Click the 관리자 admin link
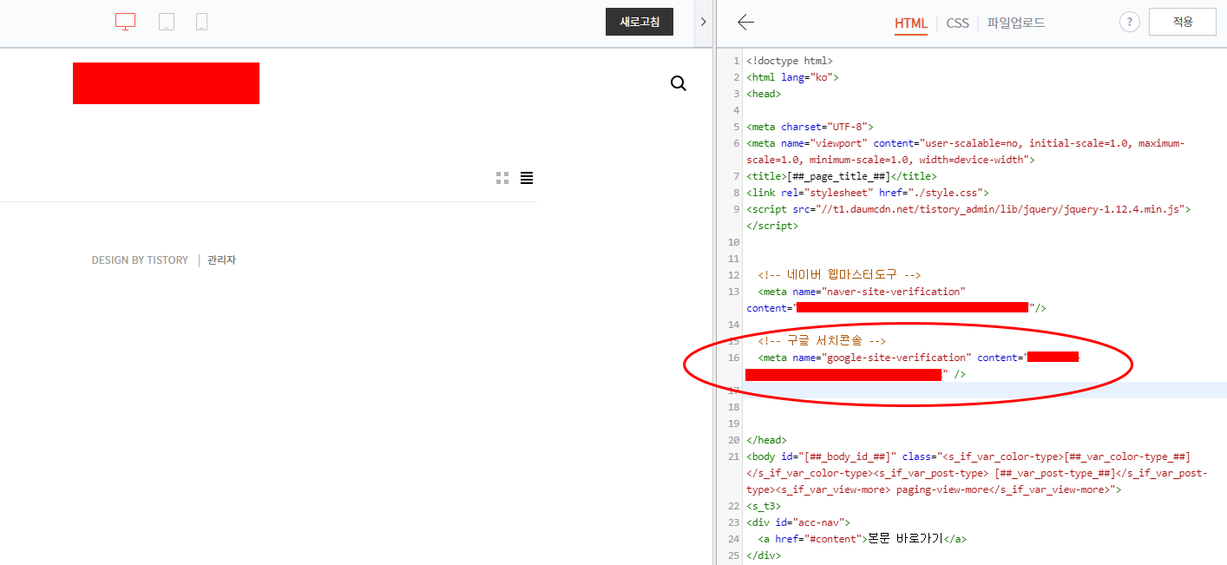Screen dimensions: 1227x565 tap(221, 260)
